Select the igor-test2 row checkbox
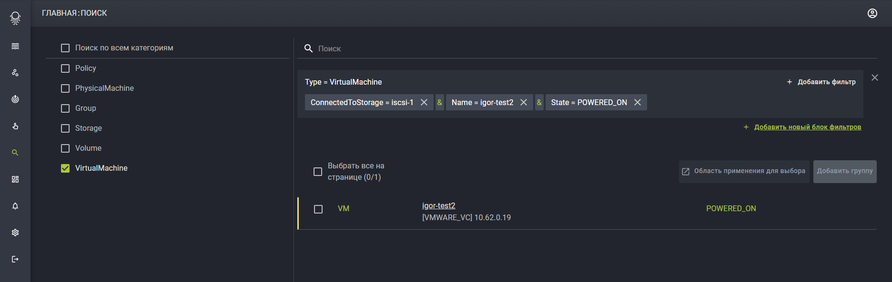This screenshot has height=282, width=892. point(318,209)
